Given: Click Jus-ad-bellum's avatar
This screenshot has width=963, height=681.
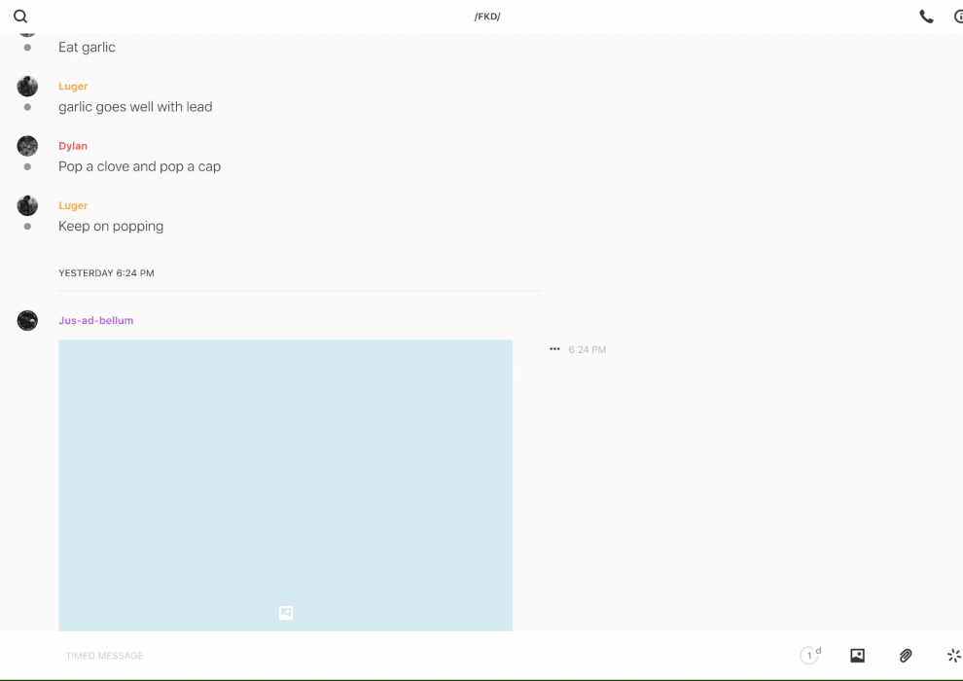Looking at the screenshot, I should (27, 320).
